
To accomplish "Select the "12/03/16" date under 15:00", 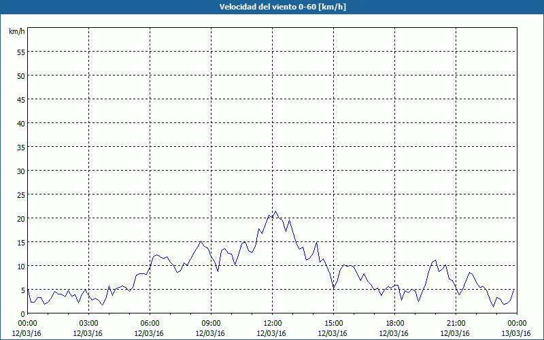I will pos(333,333).
